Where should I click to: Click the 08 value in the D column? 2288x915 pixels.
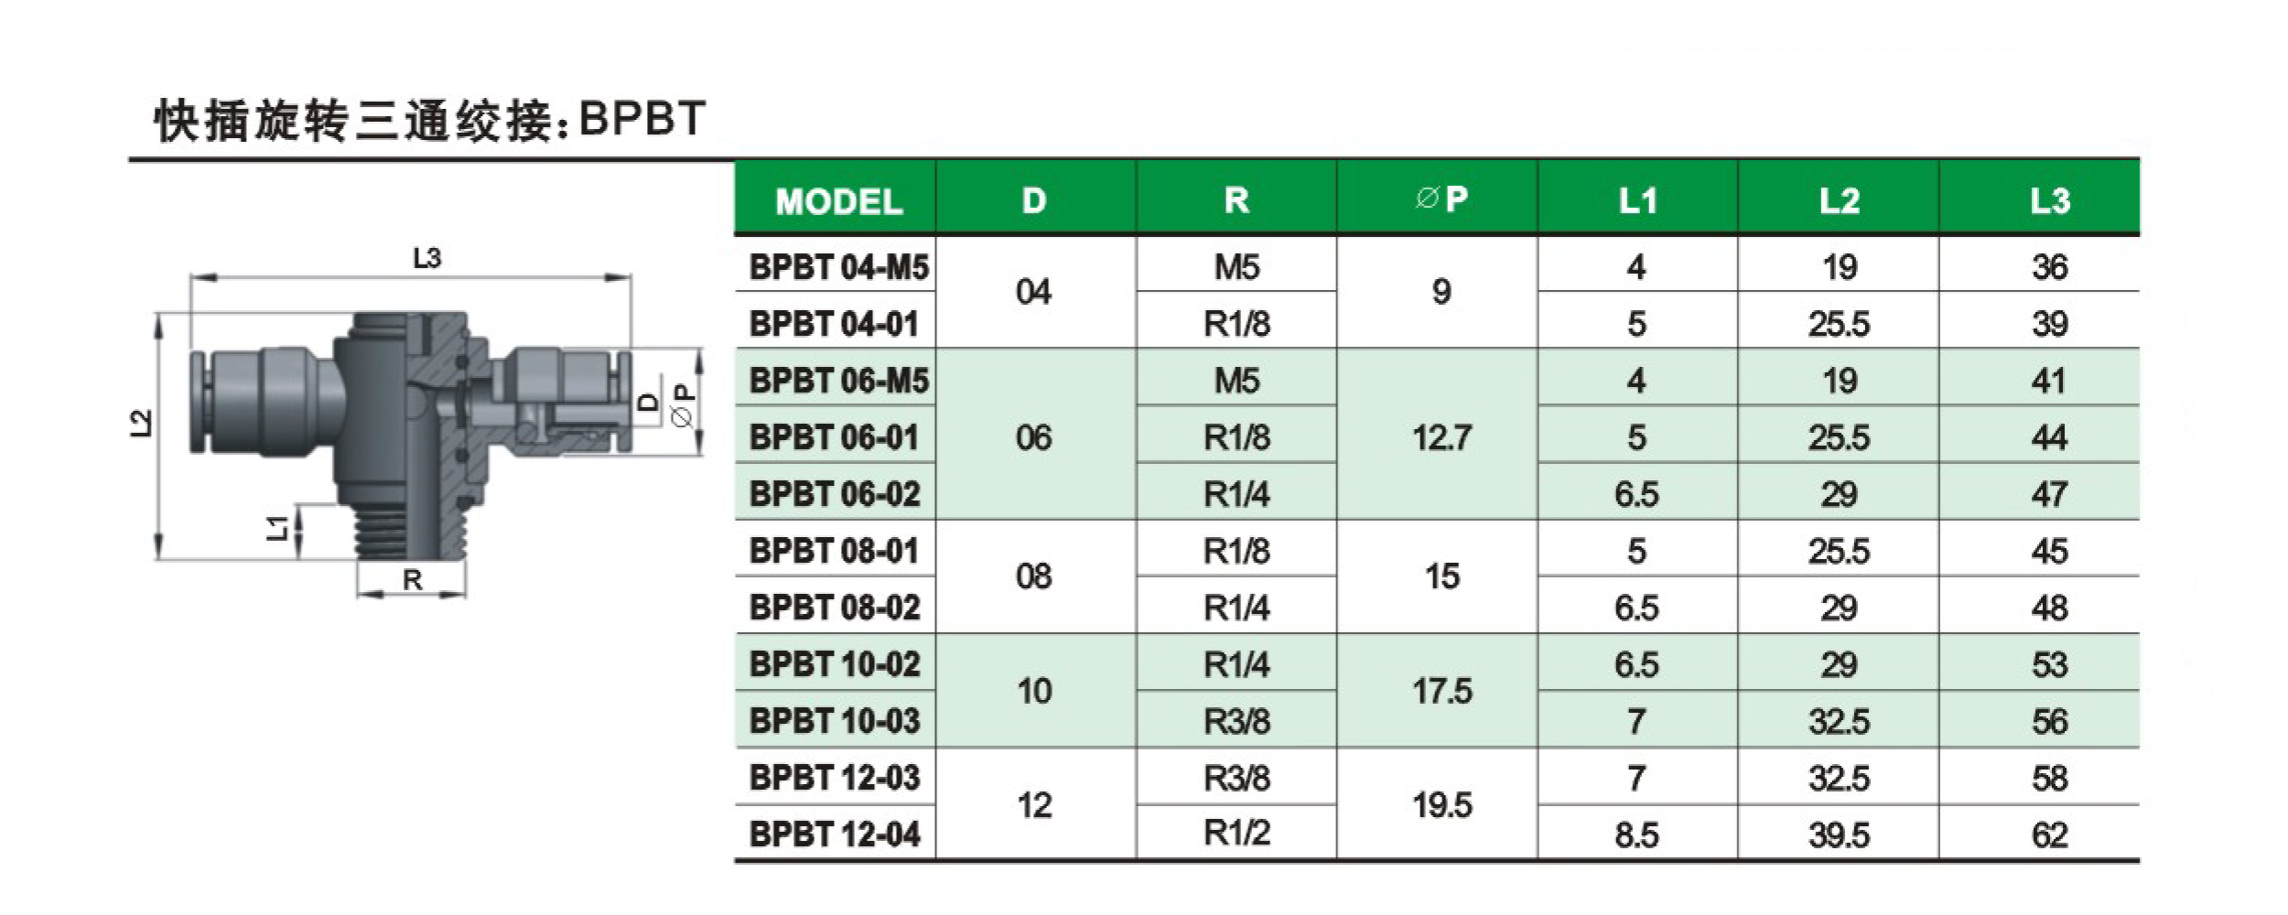[1034, 577]
